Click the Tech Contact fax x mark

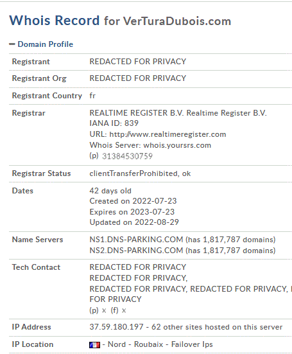124,311
